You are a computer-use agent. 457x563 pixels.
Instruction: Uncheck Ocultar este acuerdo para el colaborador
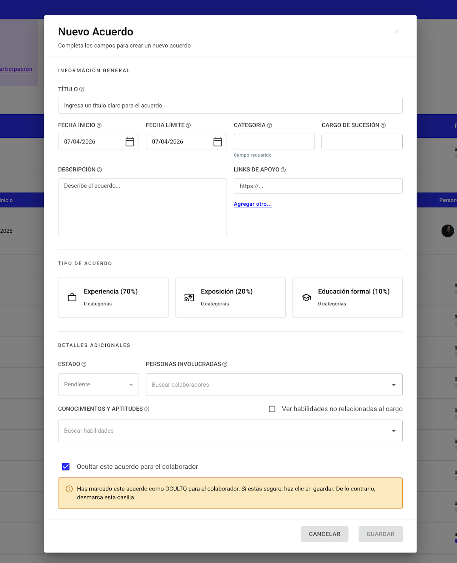[x=66, y=467]
